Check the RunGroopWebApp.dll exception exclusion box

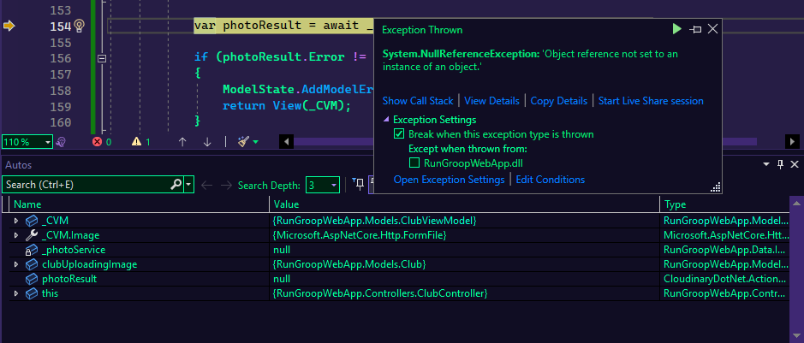point(414,163)
